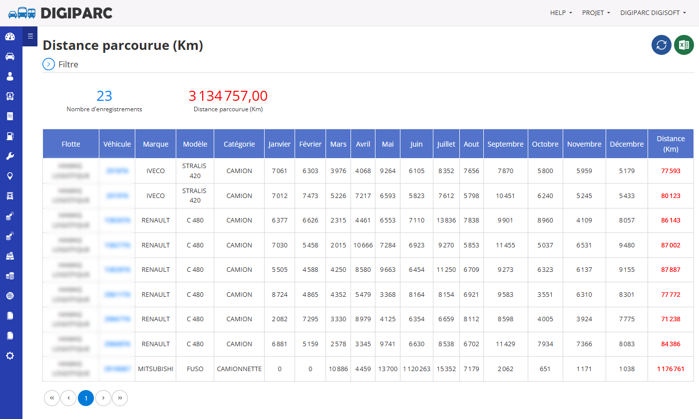
Task: Click the FUSO model cell
Action: [195, 369]
